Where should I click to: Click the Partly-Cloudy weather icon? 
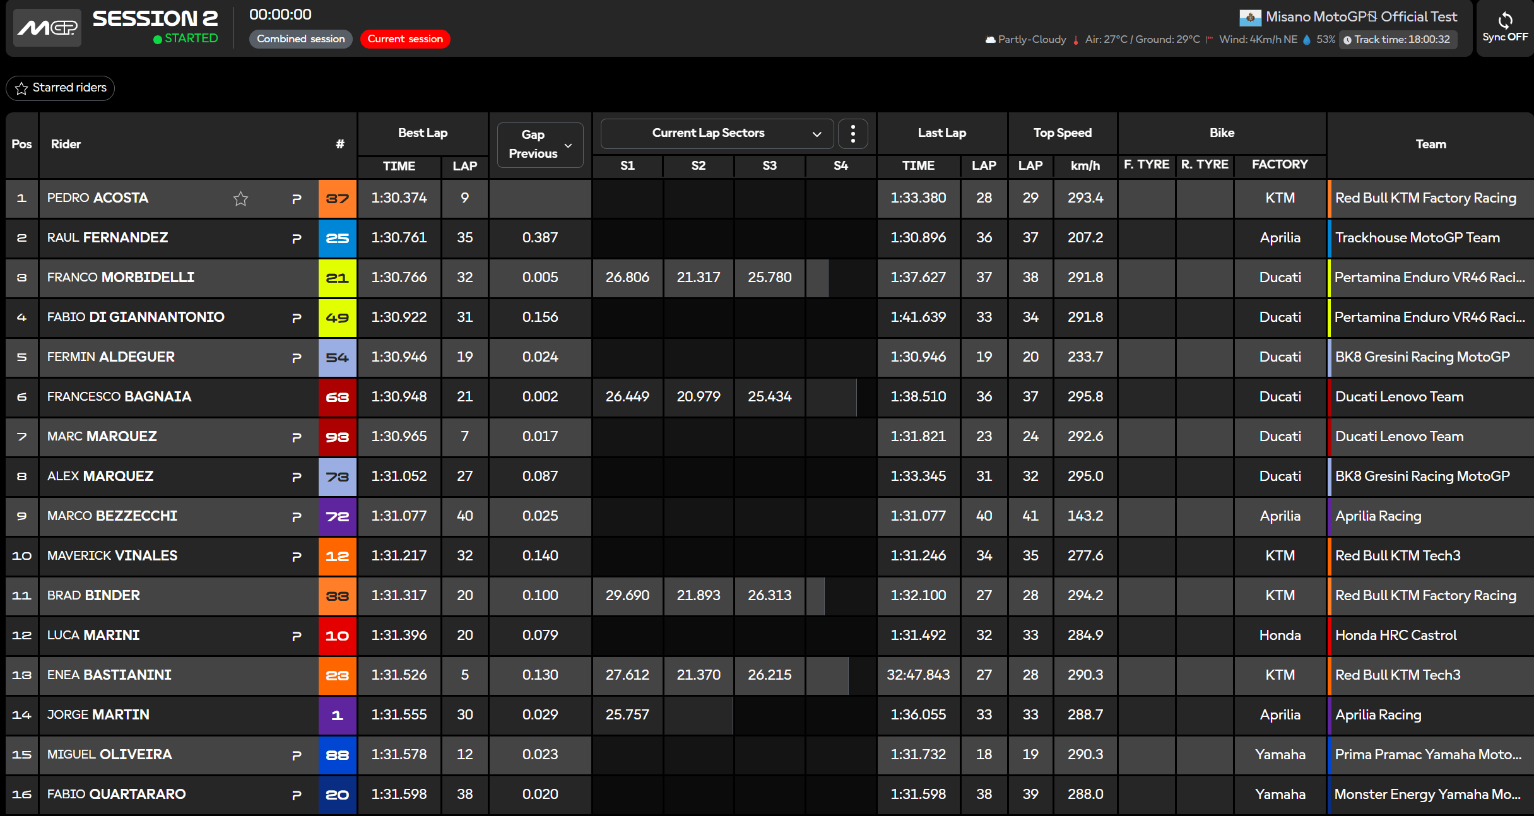[990, 40]
